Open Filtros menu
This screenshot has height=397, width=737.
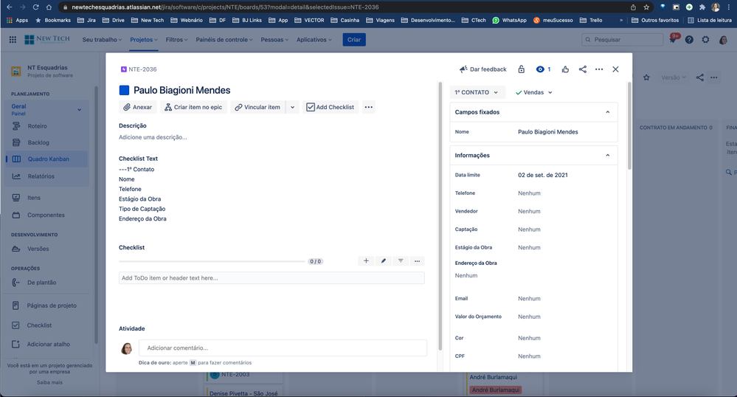point(176,40)
